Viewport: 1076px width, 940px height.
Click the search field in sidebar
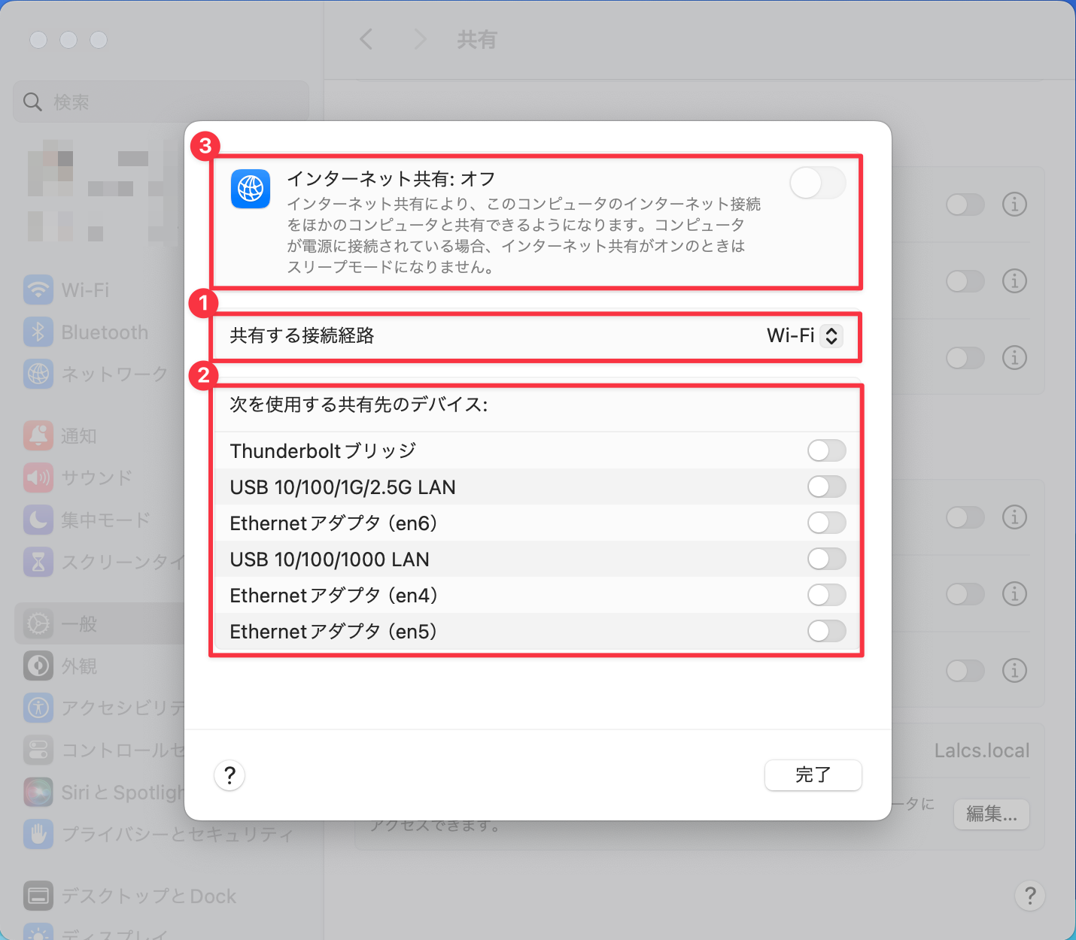161,102
